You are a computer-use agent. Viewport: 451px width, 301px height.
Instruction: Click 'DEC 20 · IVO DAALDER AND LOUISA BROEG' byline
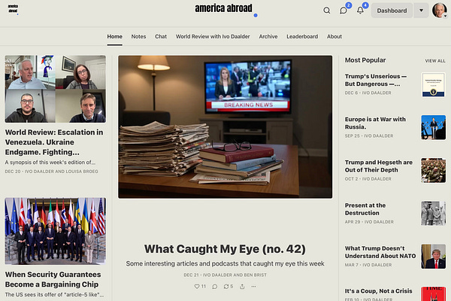click(51, 172)
